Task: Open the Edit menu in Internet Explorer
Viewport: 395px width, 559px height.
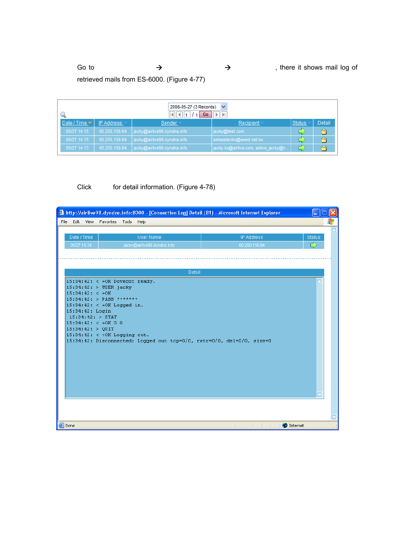Action: (76, 222)
